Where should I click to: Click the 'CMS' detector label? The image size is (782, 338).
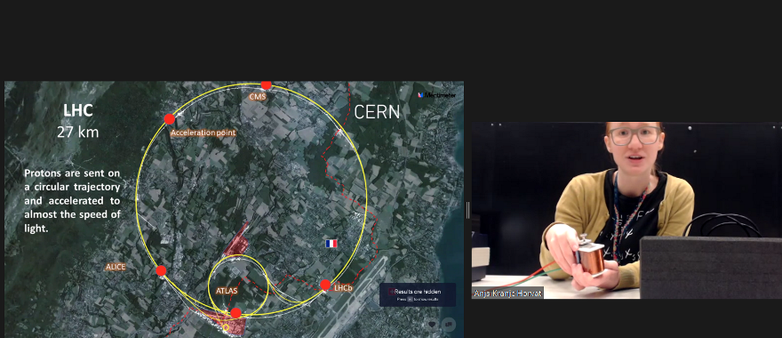258,96
